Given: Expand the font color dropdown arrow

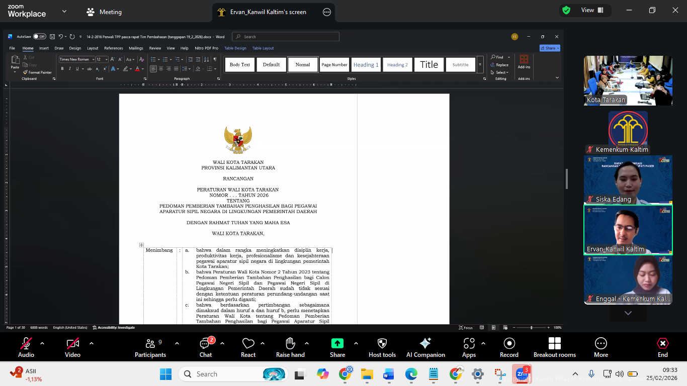Looking at the screenshot, I should [x=143, y=68].
